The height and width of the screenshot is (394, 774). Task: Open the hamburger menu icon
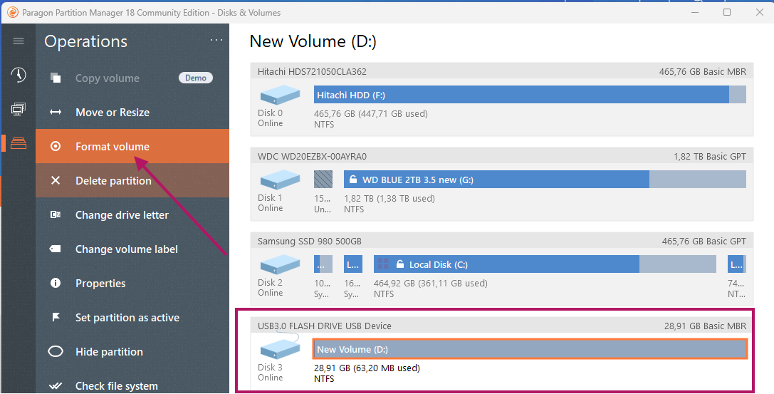click(x=19, y=41)
